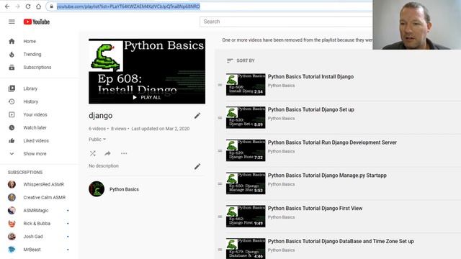
Task: Click Python Basics under Django Set up video
Action: point(281,118)
